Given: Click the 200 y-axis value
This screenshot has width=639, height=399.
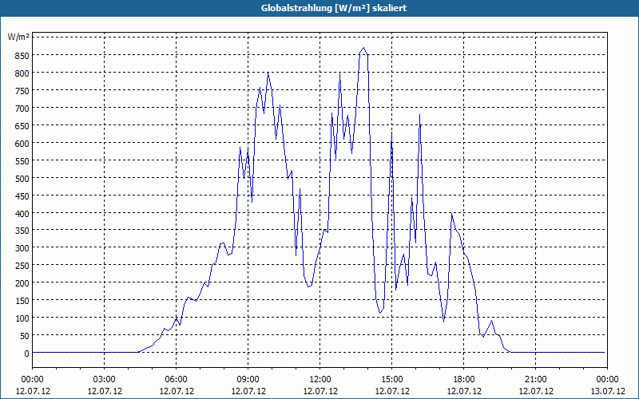Looking at the screenshot, I should (x=22, y=283).
